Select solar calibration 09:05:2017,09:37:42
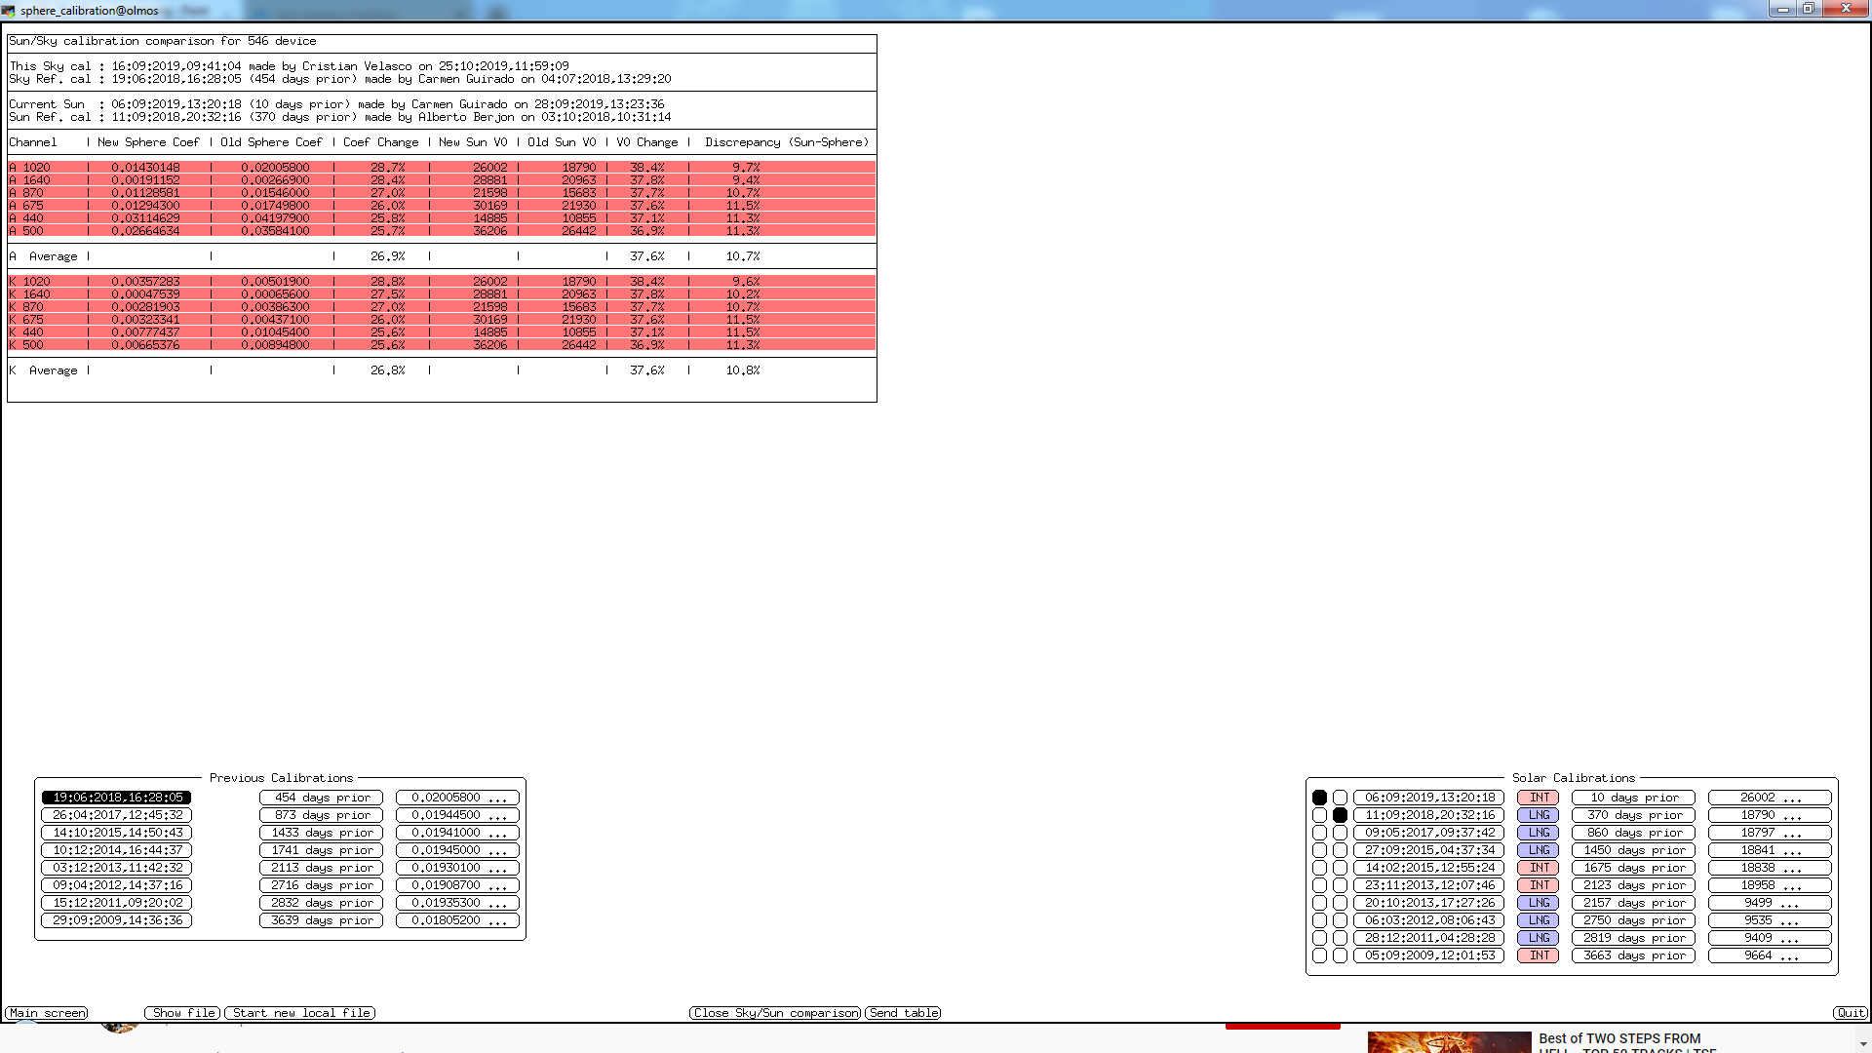This screenshot has height=1053, width=1872. point(1429,833)
